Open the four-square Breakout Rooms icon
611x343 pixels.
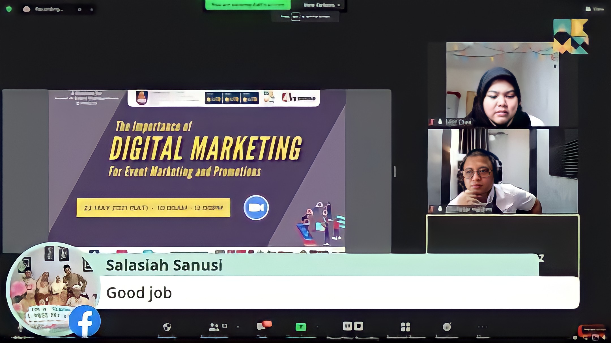pos(405,327)
